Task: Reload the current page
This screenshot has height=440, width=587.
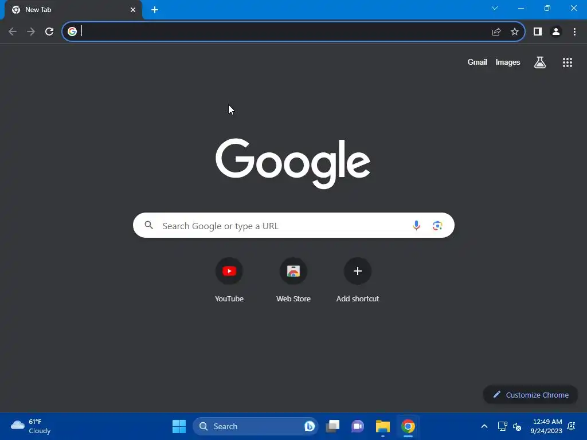Action: coord(49,32)
